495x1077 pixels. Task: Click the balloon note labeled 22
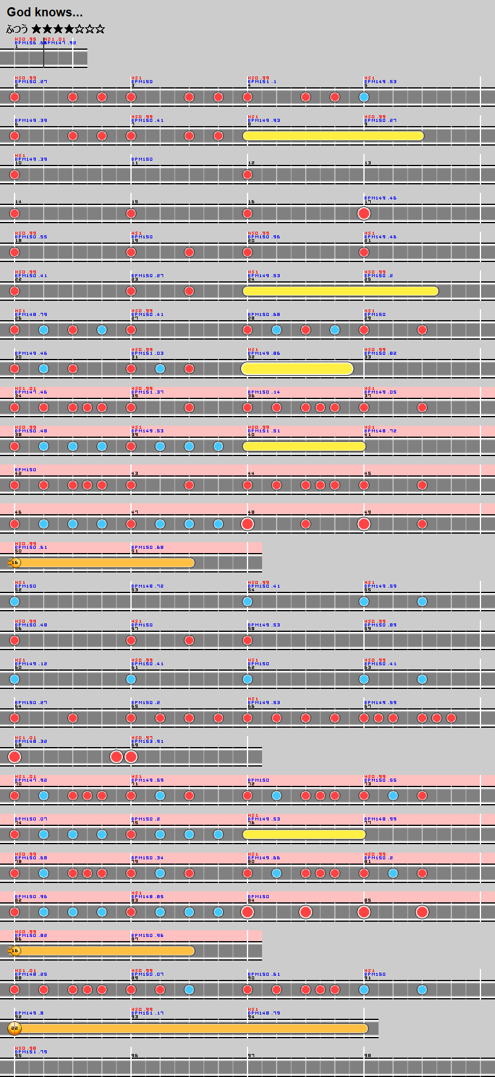tap(15, 1028)
